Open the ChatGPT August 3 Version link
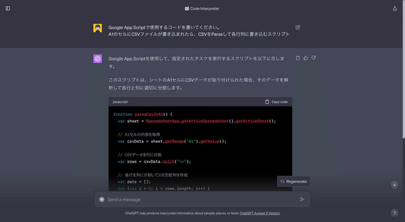Image resolution: width=405 pixels, height=222 pixels. [260, 213]
